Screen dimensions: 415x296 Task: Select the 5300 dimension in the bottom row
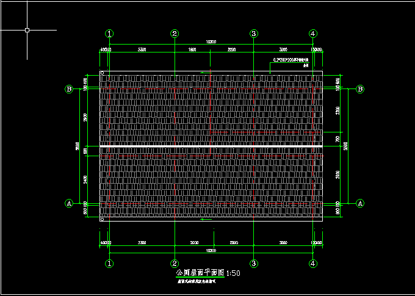[x=142, y=242]
